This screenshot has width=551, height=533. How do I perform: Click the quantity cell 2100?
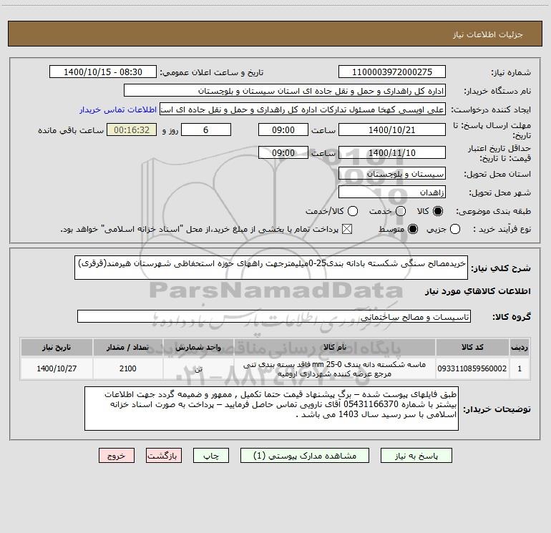pos(128,368)
